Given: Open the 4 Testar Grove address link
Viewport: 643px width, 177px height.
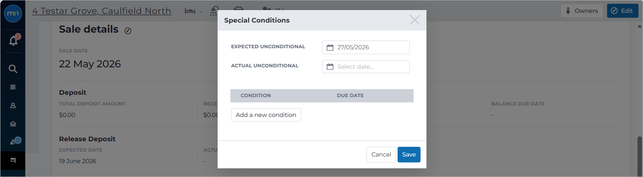Looking at the screenshot, I should pos(102,11).
